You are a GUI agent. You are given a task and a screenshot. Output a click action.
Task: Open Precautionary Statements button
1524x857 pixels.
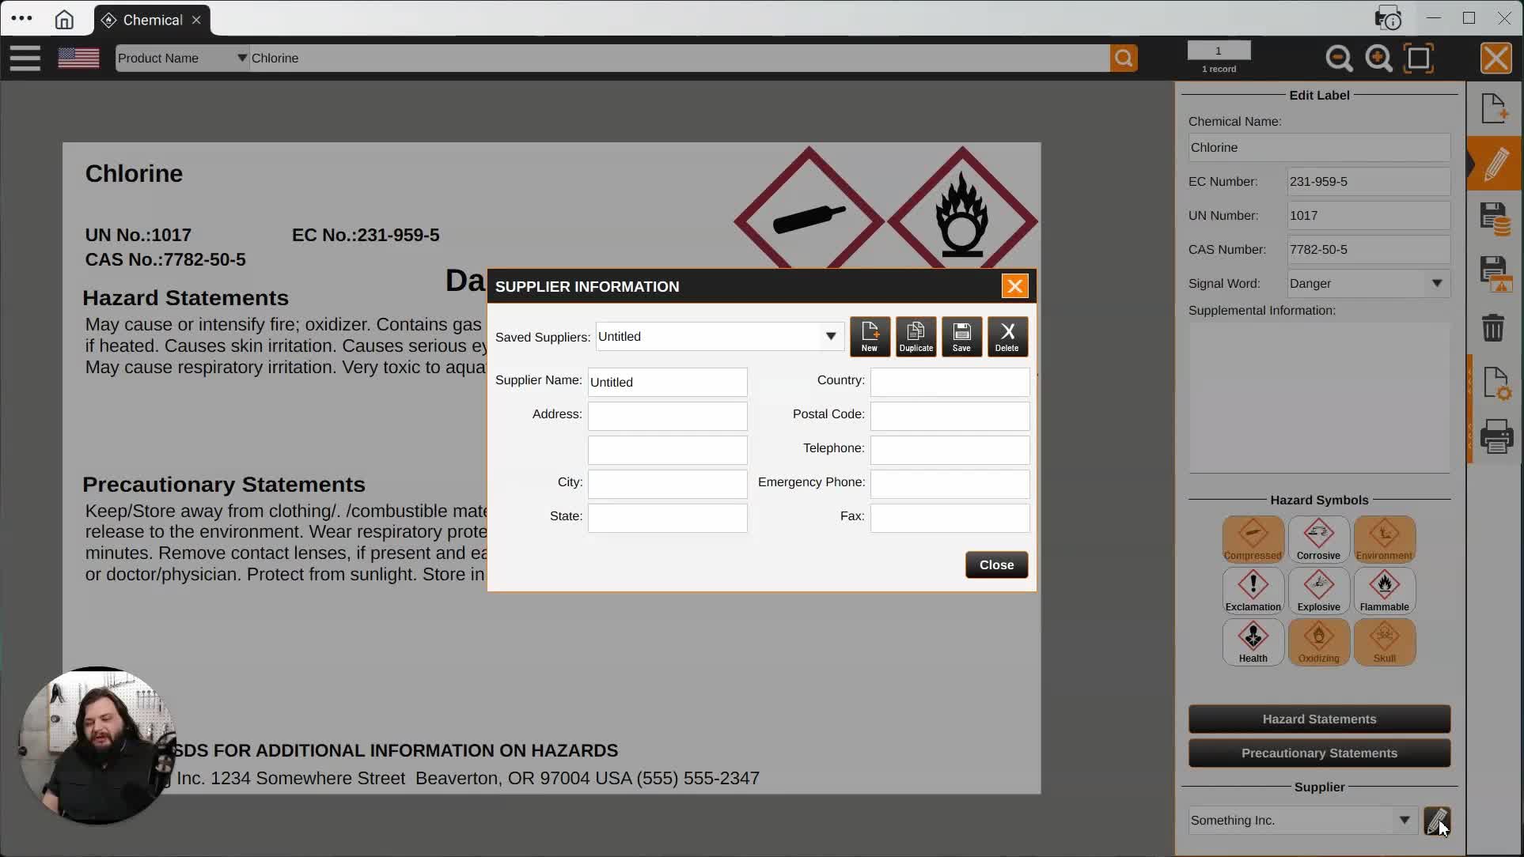(1319, 753)
